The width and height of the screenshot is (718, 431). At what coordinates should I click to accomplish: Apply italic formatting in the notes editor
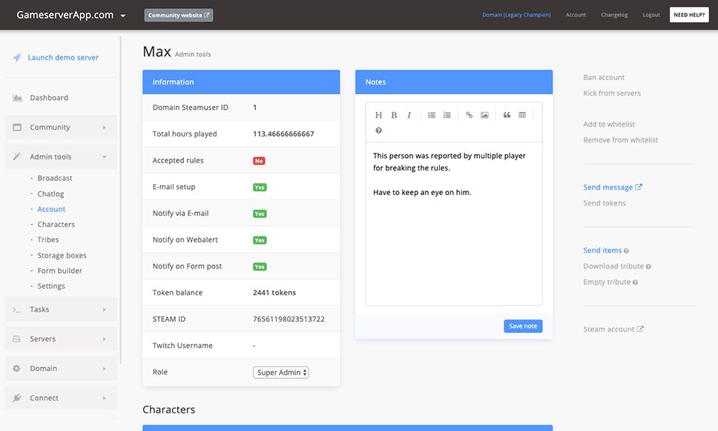pyautogui.click(x=409, y=114)
